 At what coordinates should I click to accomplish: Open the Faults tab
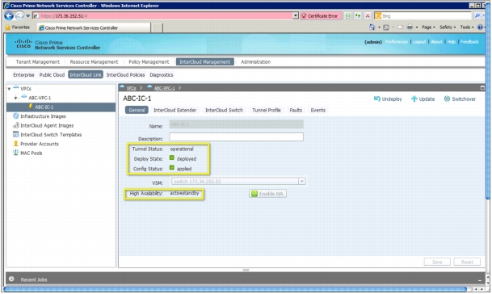click(x=296, y=110)
